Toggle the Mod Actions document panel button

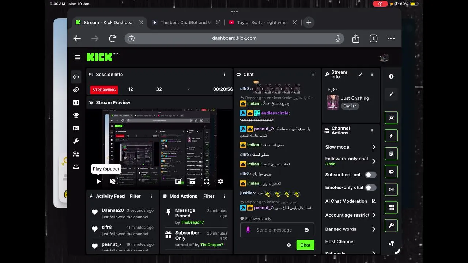[x=391, y=154]
